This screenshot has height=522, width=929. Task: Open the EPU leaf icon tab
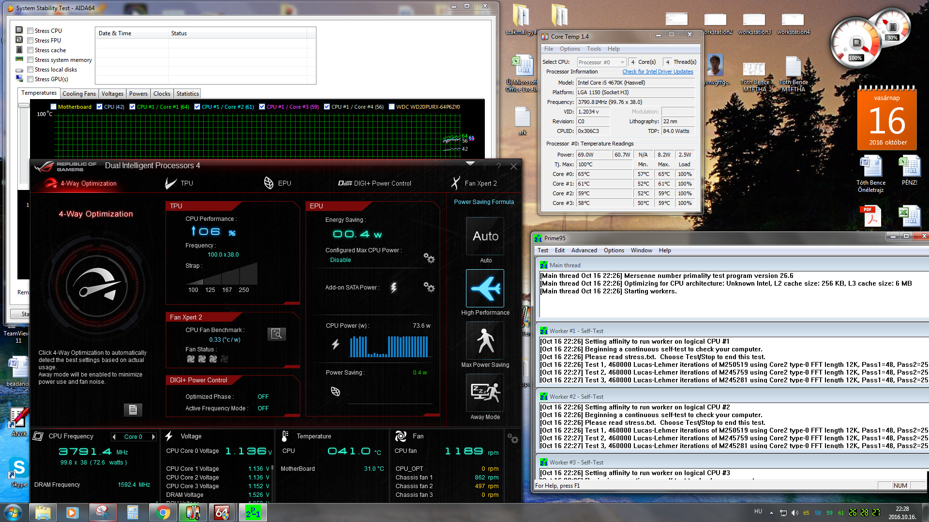pos(269,183)
